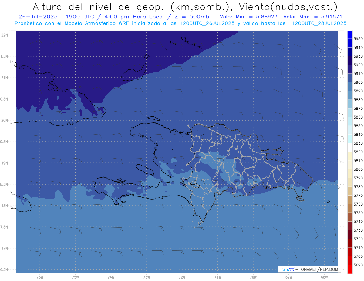Click the 5820 label on the color bar

[358, 152]
